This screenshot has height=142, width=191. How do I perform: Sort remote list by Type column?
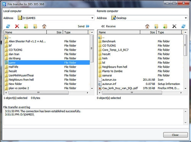click(169, 32)
